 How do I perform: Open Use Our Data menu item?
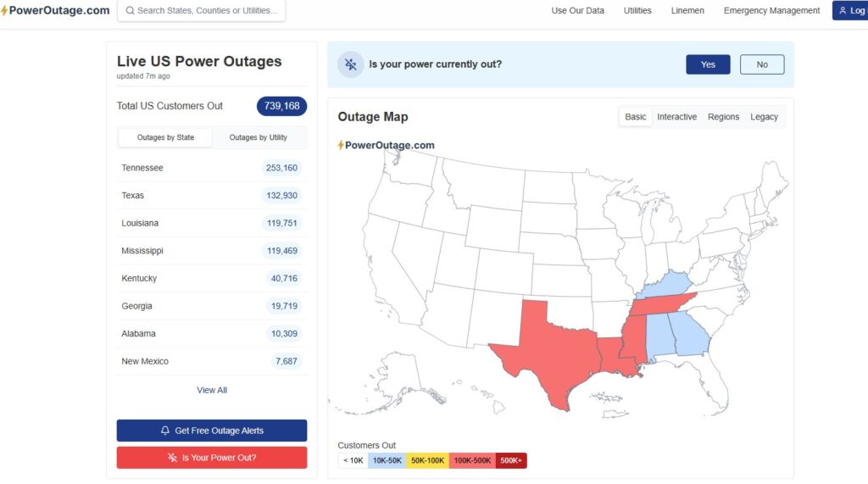click(x=577, y=11)
